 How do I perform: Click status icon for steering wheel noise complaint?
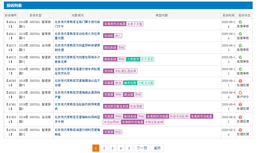point(240,46)
